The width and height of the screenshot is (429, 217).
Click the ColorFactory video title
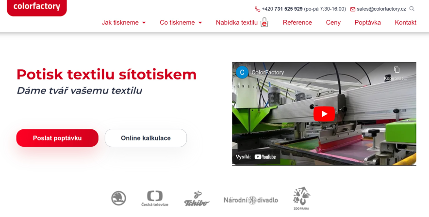267,72
